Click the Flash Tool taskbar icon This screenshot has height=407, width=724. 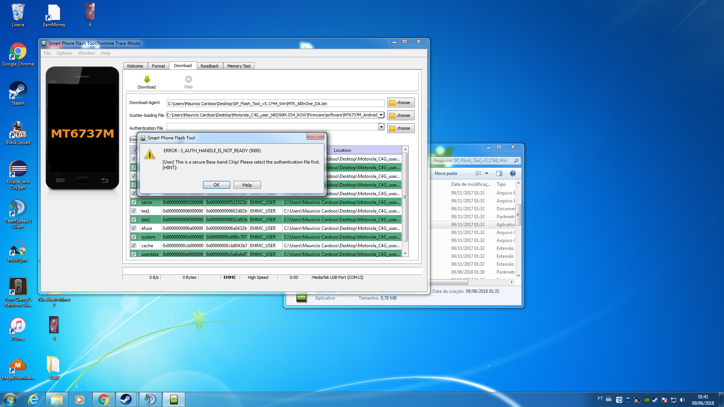click(x=174, y=399)
